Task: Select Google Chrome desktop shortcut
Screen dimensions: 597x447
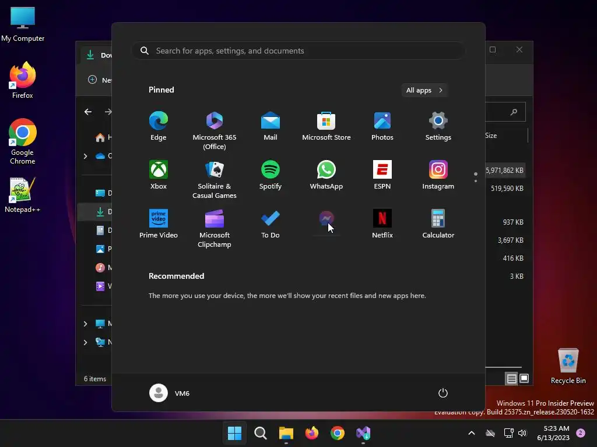Action: click(x=23, y=141)
